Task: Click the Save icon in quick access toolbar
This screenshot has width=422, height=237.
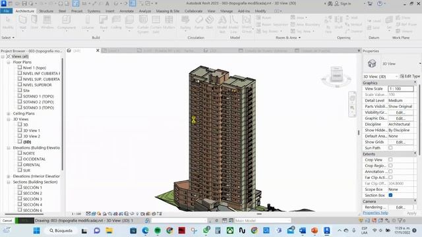Action: point(24,3)
